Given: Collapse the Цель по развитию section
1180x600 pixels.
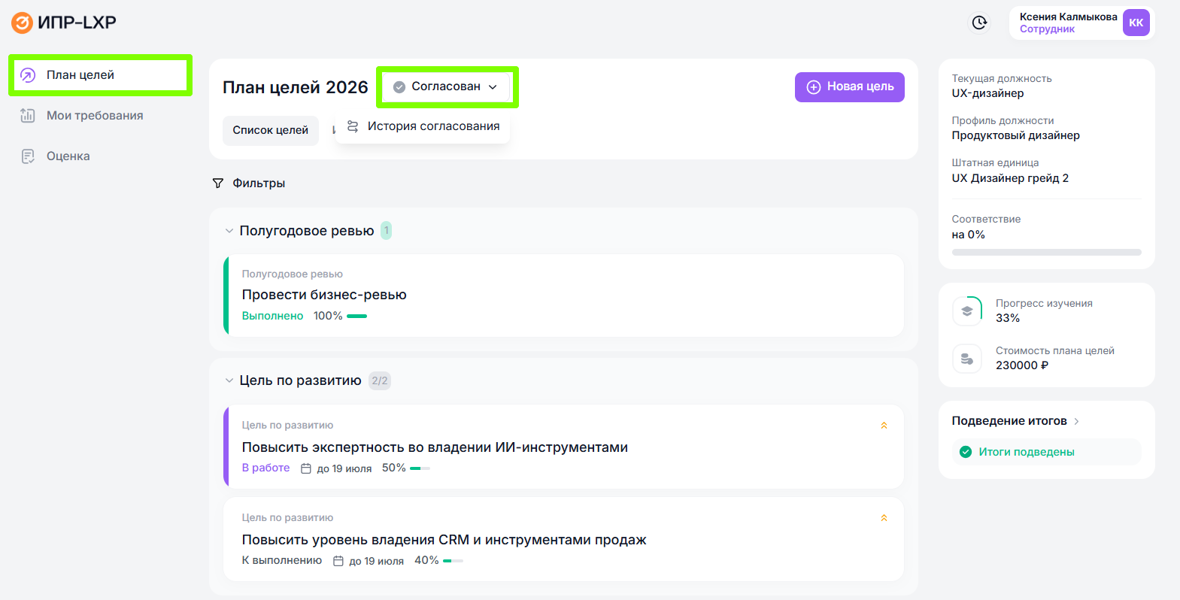Looking at the screenshot, I should point(229,380).
